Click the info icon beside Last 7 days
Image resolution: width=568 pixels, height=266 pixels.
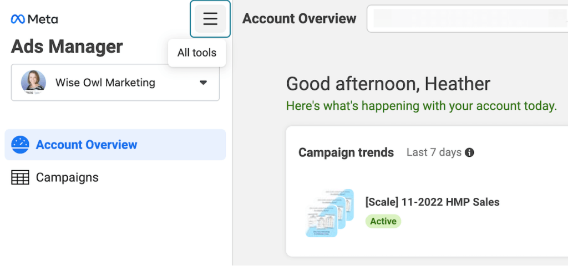coord(469,153)
